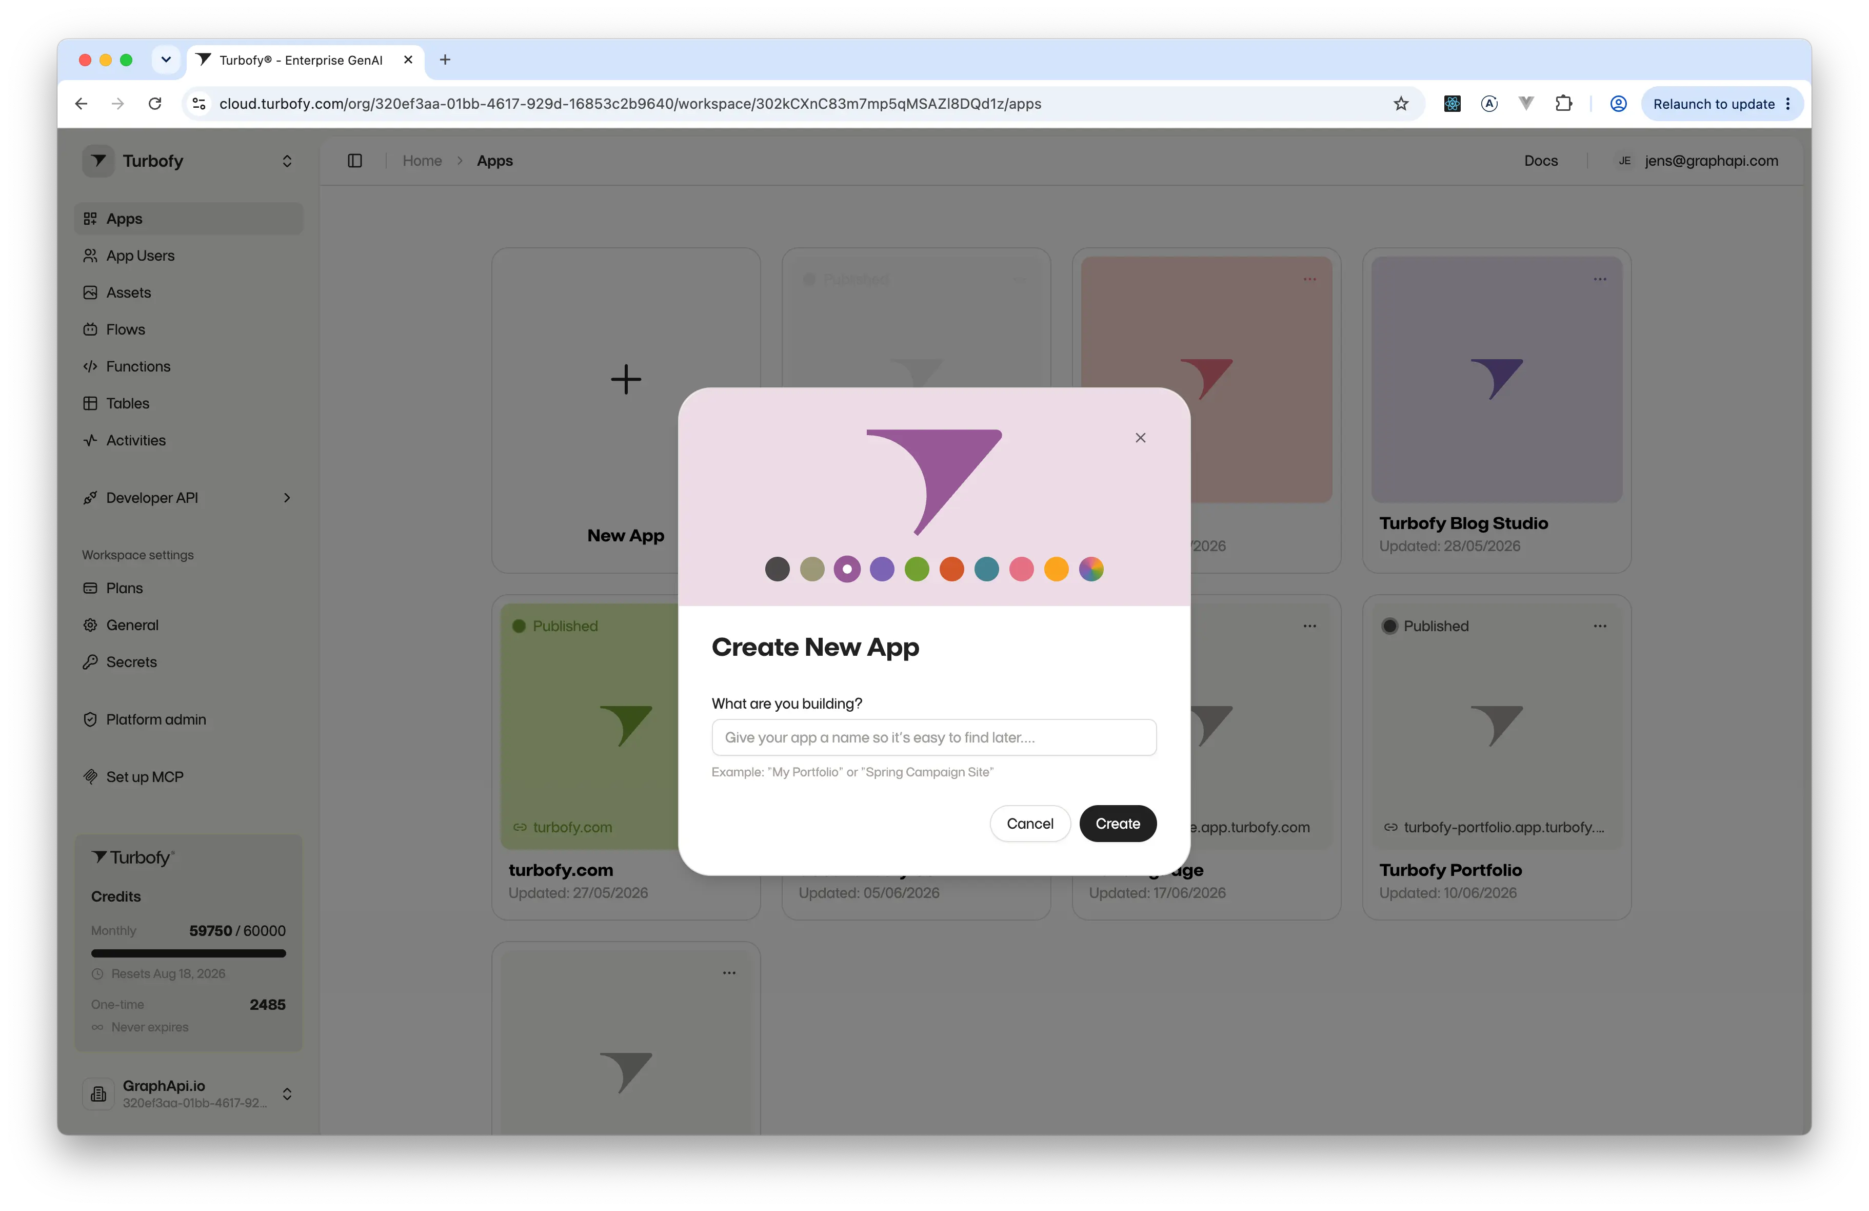Close the Turbofy browser tab
This screenshot has height=1211, width=1869.
click(x=408, y=60)
